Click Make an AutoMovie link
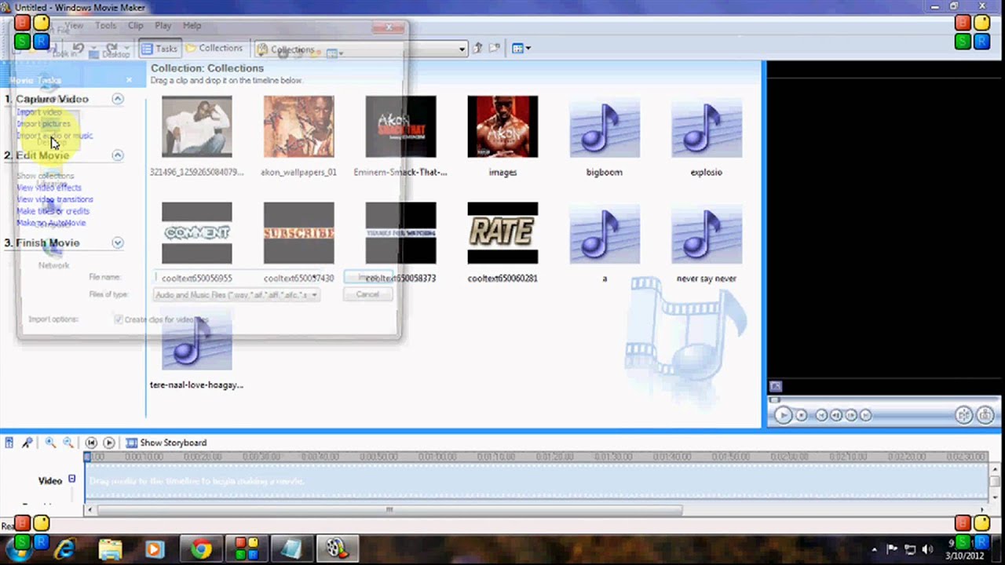The image size is (1005, 565). pyautogui.click(x=51, y=223)
